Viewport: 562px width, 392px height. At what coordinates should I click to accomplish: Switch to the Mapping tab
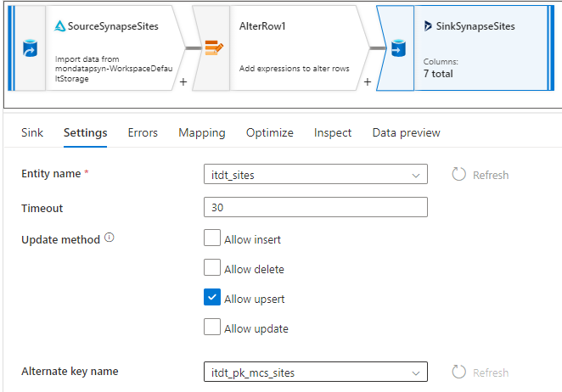(202, 132)
